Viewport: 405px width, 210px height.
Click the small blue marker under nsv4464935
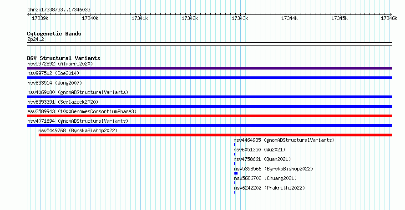pyautogui.click(x=234, y=145)
